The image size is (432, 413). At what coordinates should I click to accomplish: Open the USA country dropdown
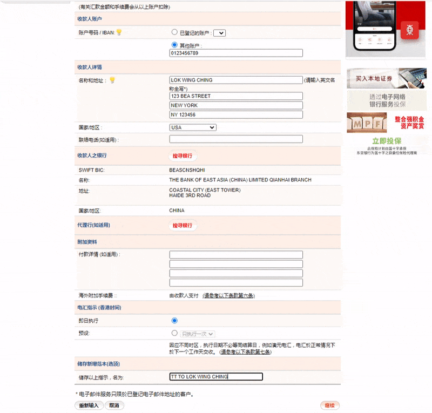tap(193, 127)
